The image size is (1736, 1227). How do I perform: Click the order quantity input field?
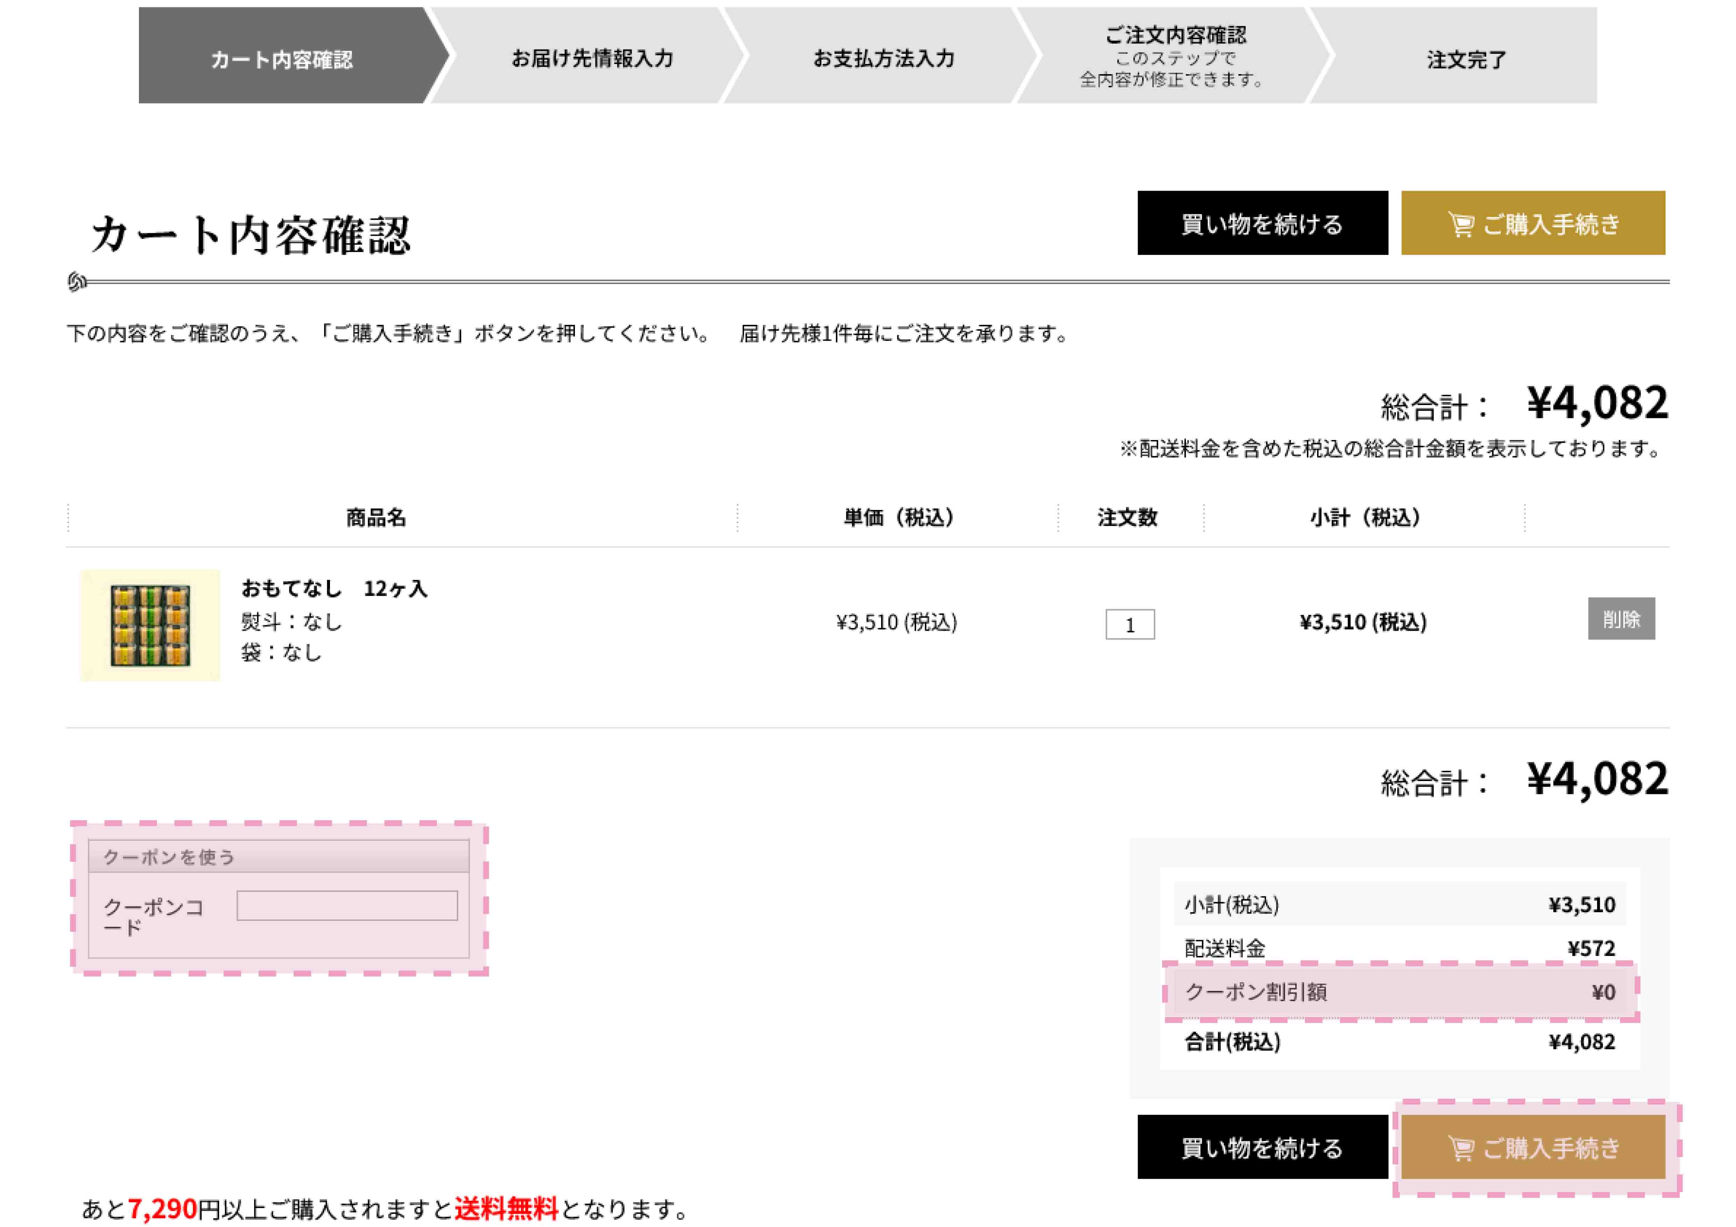coord(1130,625)
